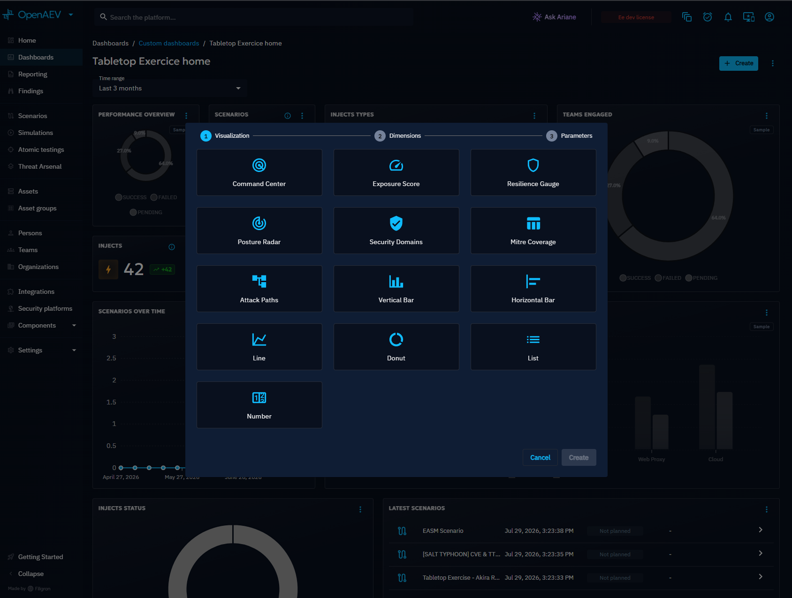
Task: Pick the Mitre Coverage table icon
Action: pyautogui.click(x=533, y=224)
